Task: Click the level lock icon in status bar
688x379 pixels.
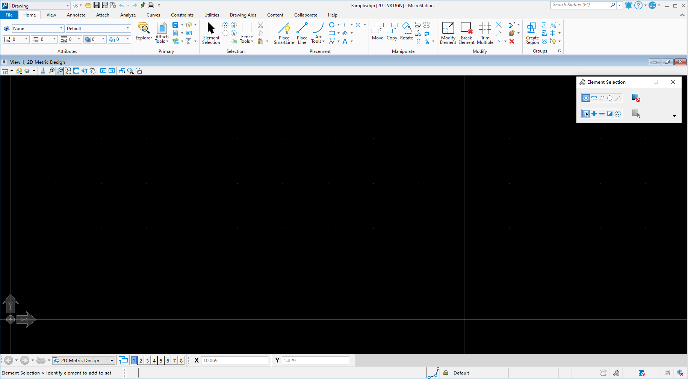Action: coord(446,373)
